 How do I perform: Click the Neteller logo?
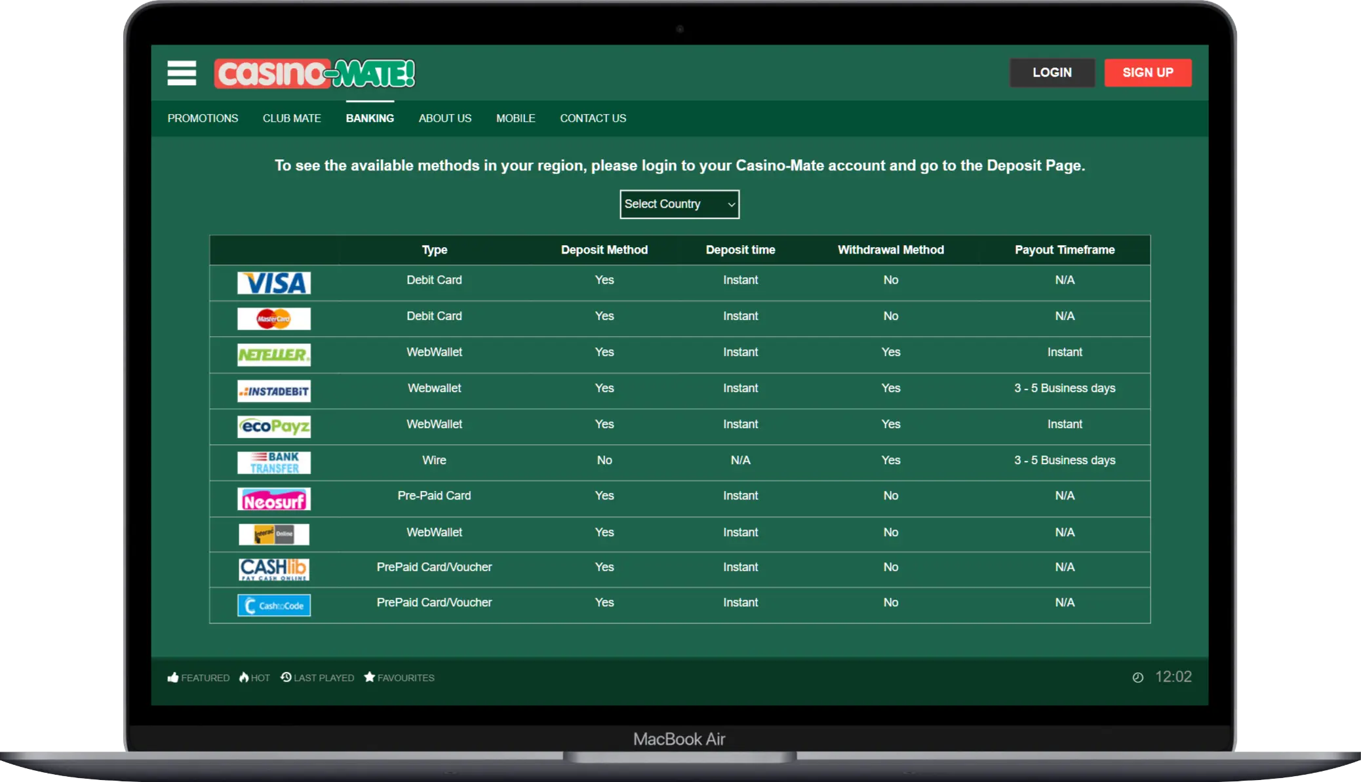pyautogui.click(x=274, y=355)
